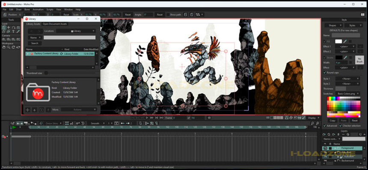Select the Text tool in the Layer tools

13,31
